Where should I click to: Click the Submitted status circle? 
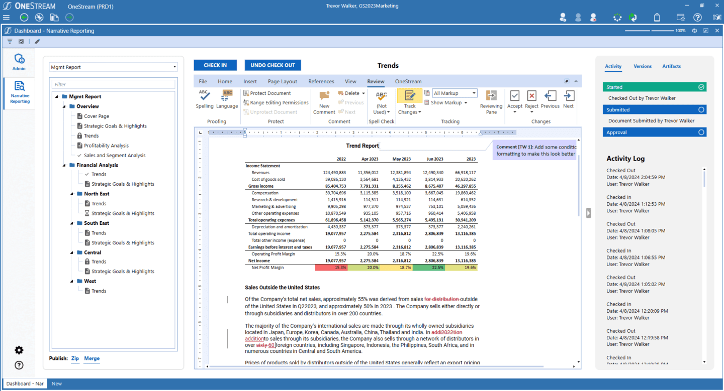click(701, 109)
